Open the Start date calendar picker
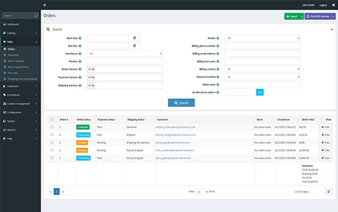338x212 pixels. click(135, 38)
